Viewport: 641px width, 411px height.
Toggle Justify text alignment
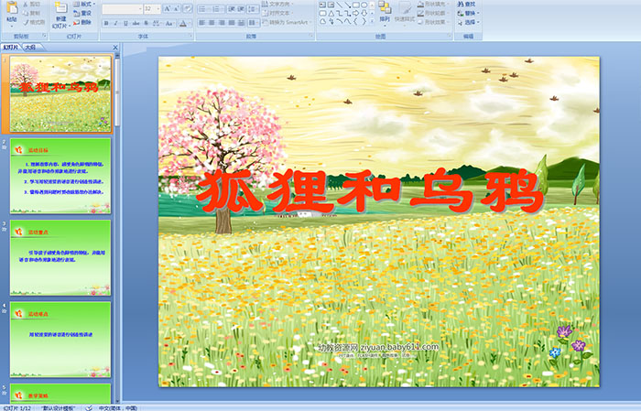pos(232,23)
